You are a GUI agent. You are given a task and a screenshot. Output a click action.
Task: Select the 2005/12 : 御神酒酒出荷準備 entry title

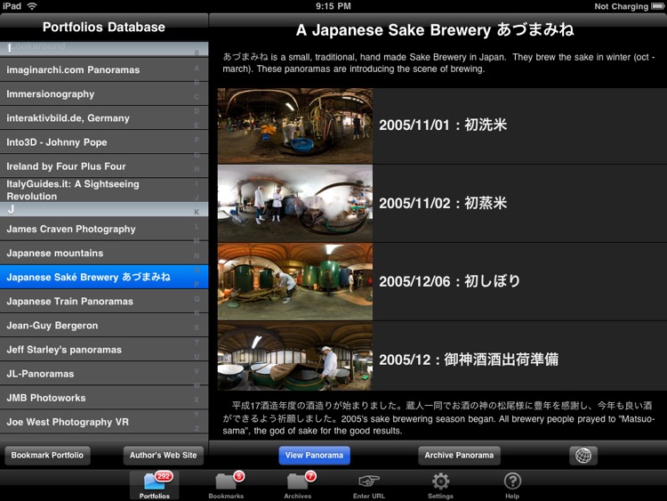click(469, 360)
